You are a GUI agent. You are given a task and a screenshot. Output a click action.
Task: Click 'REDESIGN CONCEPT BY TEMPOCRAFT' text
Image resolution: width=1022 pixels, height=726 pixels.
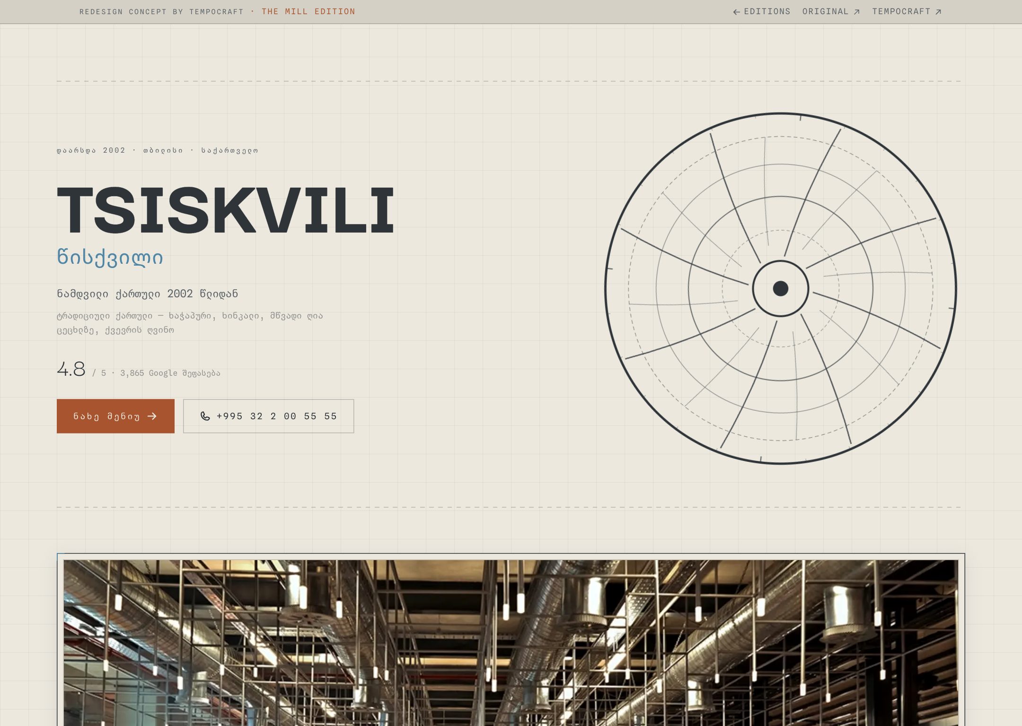pyautogui.click(x=161, y=11)
